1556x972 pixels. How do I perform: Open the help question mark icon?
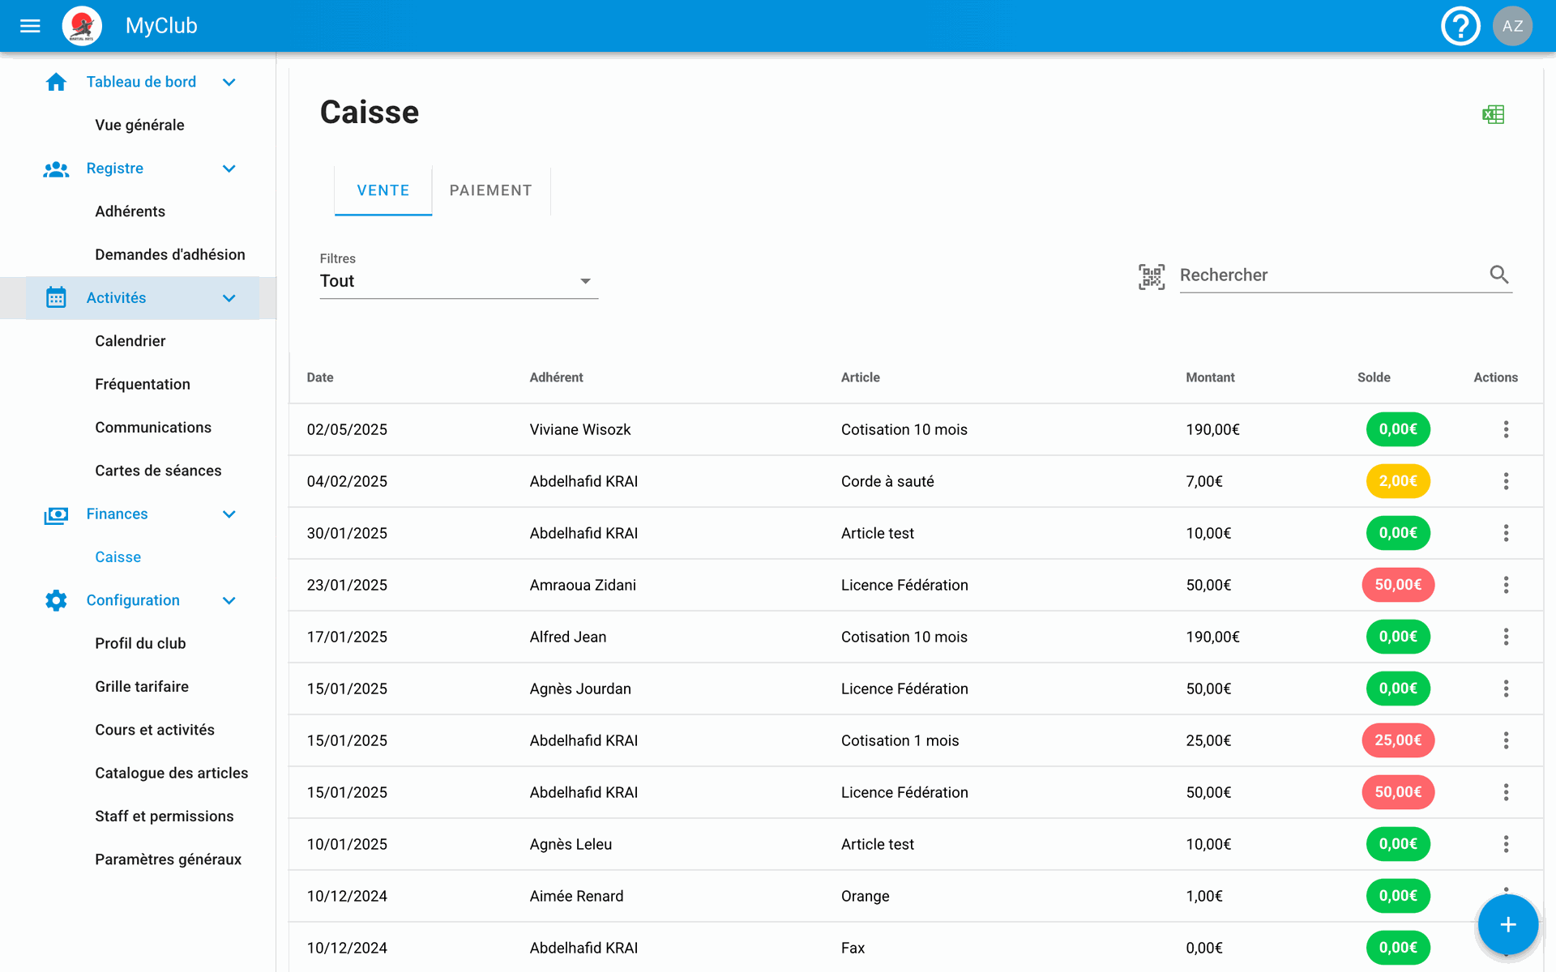1460,26
